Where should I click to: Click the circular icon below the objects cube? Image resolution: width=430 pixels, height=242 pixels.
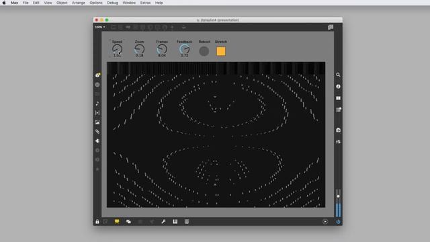[x=97, y=85]
